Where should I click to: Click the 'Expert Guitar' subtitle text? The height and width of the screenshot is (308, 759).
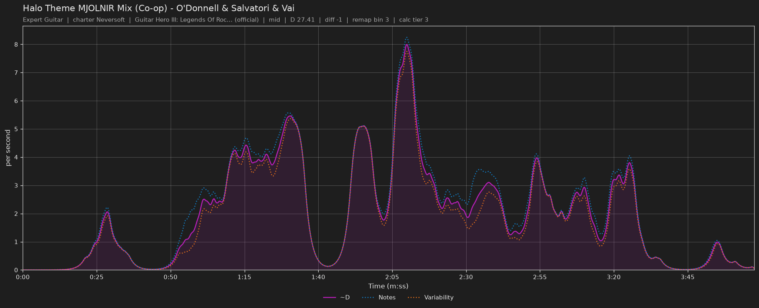[x=43, y=20]
